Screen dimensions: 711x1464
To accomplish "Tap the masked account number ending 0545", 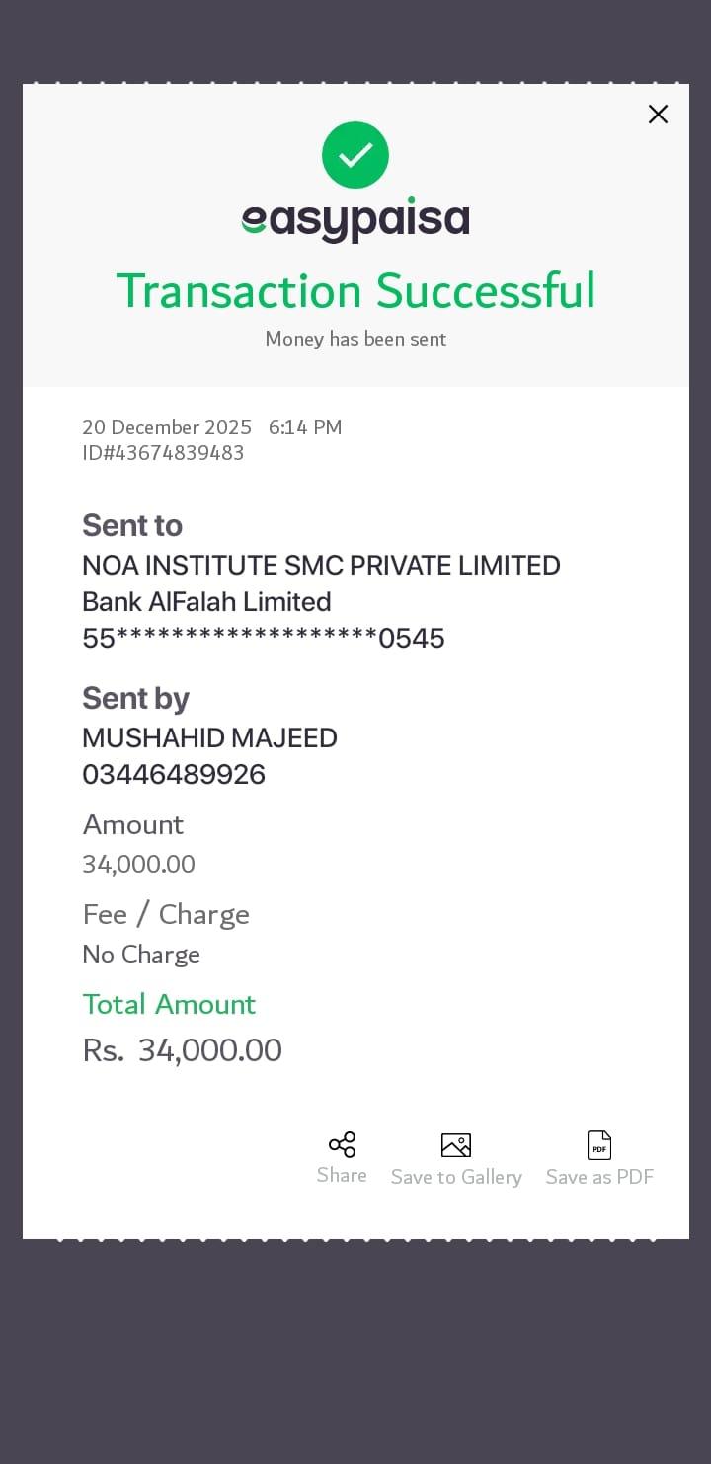I will tap(264, 639).
